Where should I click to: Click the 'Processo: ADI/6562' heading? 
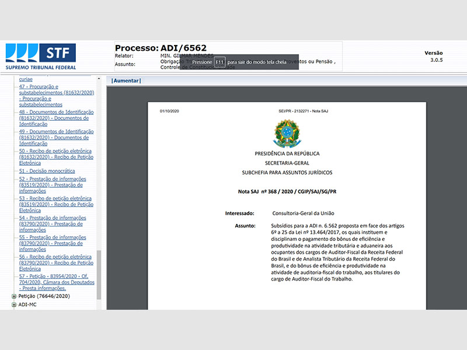pos(161,48)
